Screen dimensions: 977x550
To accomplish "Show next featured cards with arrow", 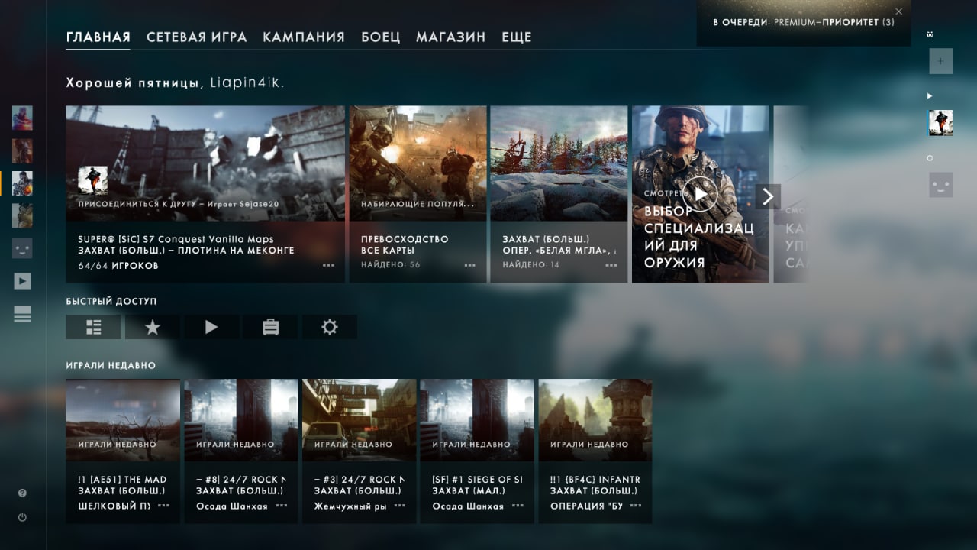I will [769, 196].
